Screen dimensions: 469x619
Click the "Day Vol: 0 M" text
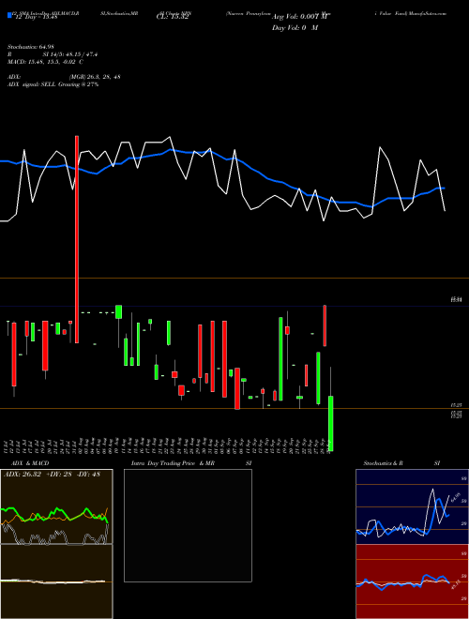click(x=295, y=28)
